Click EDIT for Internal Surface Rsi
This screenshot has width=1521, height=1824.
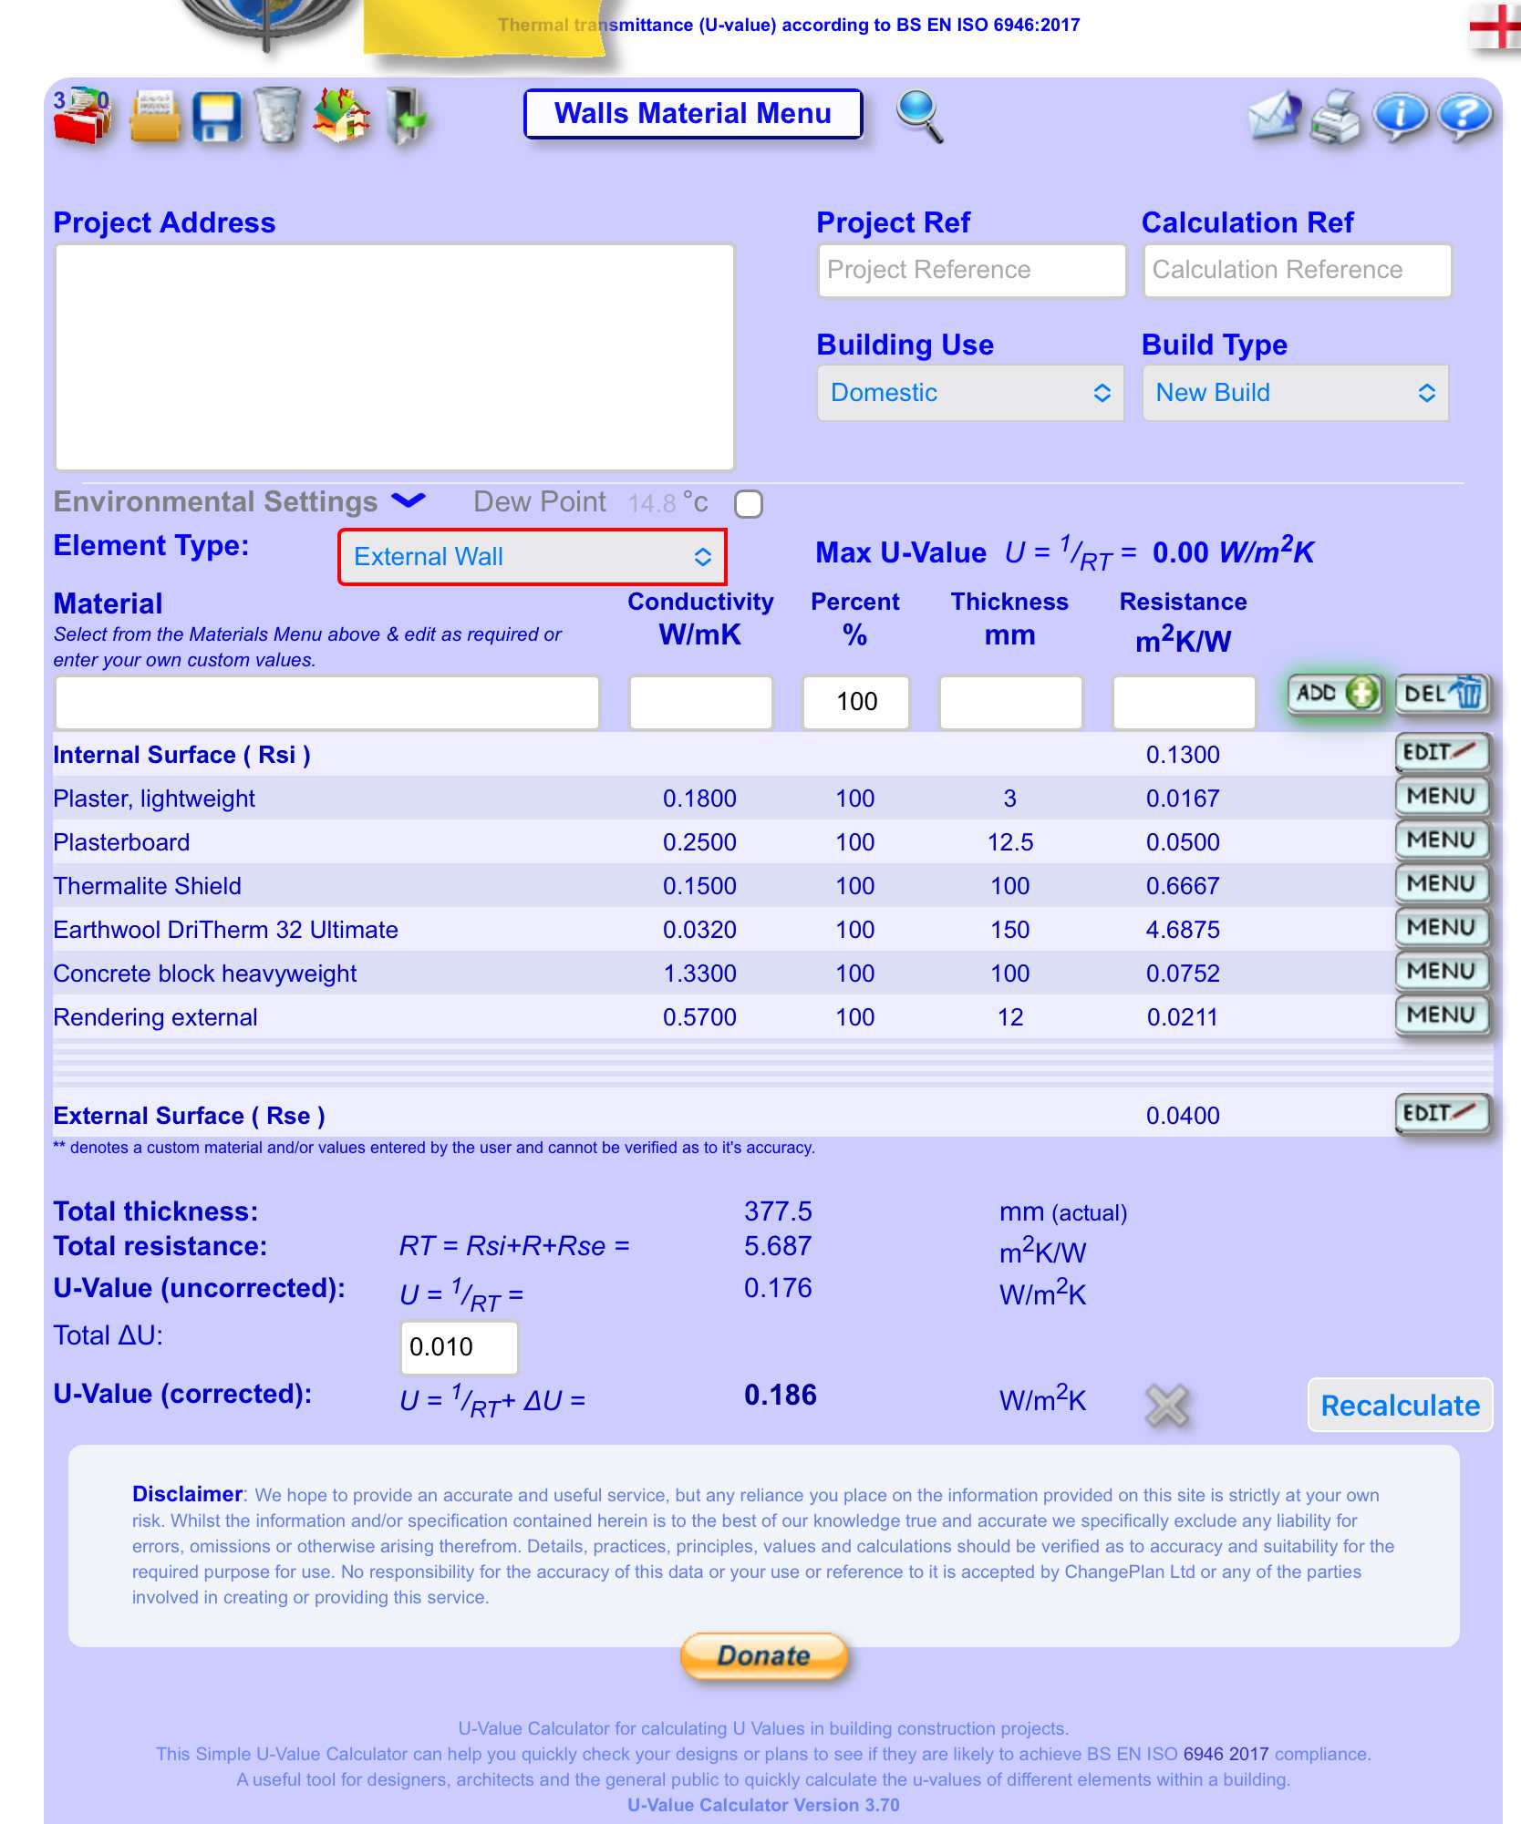pos(1441,753)
